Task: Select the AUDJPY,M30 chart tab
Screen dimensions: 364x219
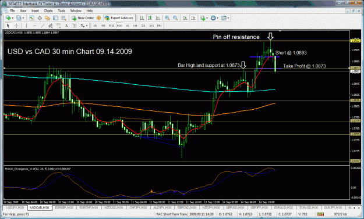Action: coord(162,207)
